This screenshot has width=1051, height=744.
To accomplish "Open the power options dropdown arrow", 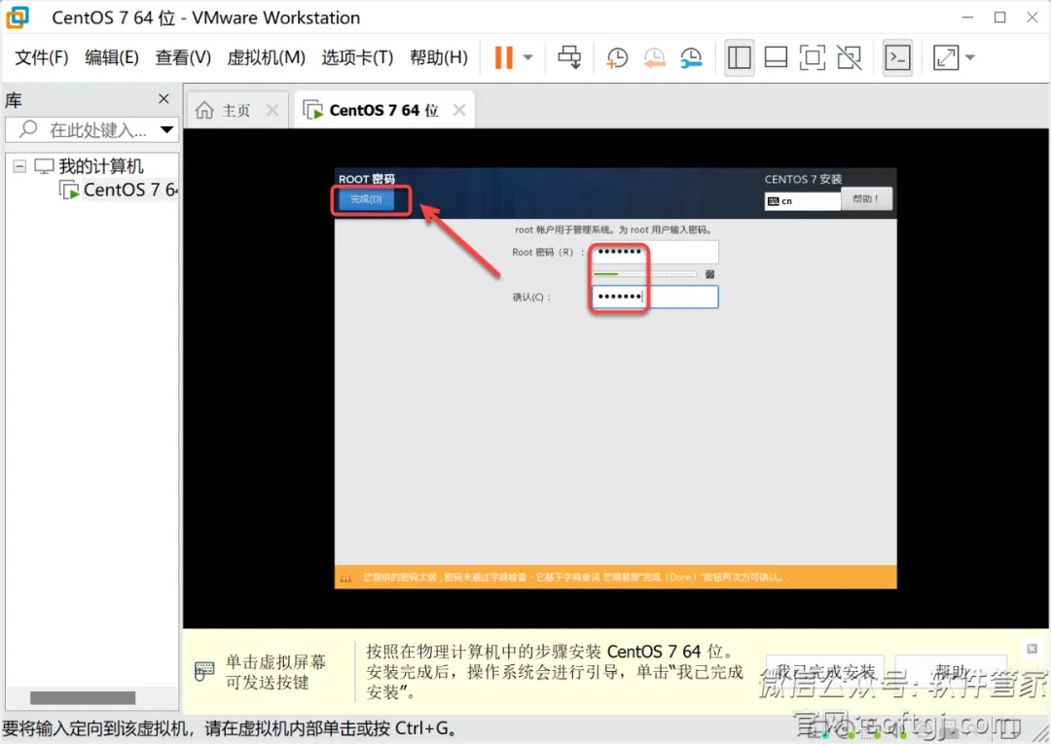I will coord(528,57).
